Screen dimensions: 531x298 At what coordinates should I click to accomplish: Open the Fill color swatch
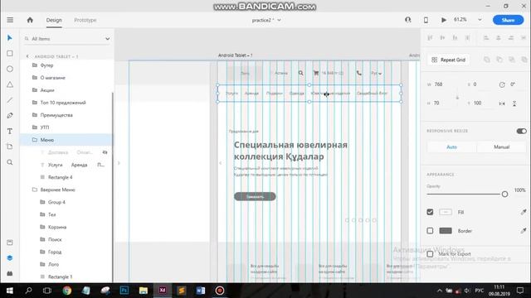click(x=446, y=212)
